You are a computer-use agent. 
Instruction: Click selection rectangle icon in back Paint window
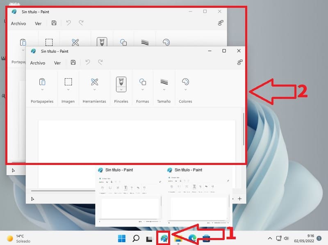(49, 42)
